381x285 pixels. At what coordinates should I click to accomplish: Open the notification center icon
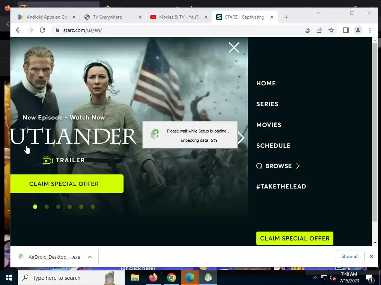[x=369, y=278]
